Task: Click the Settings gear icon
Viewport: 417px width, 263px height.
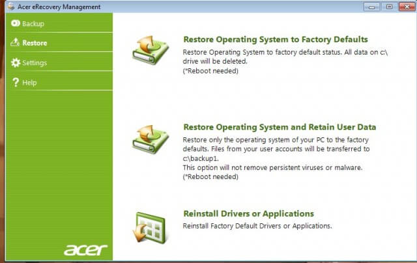Action: click(16, 62)
